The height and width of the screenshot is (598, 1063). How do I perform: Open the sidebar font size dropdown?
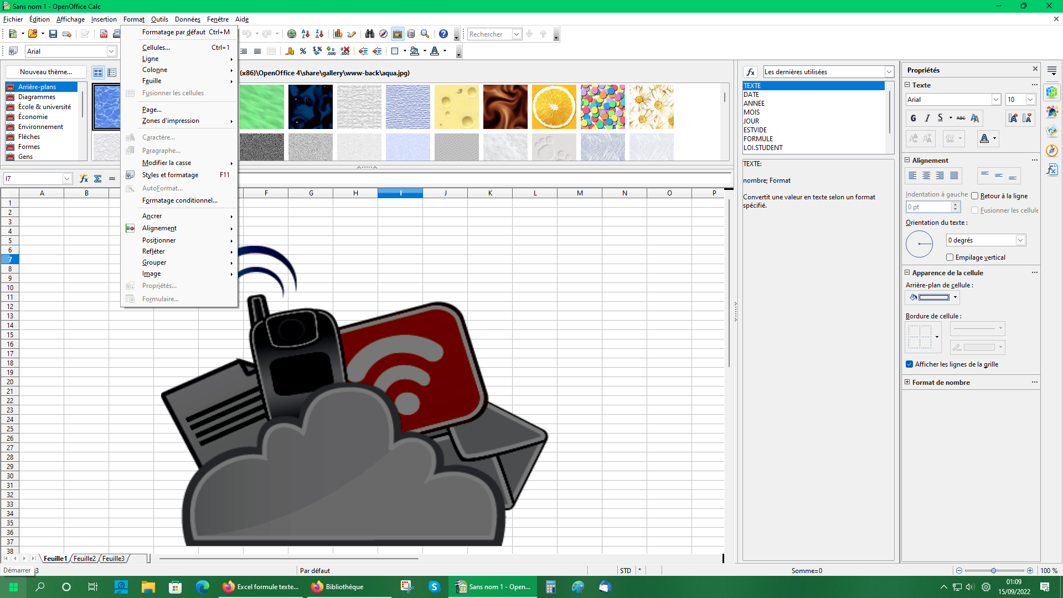(x=1030, y=100)
